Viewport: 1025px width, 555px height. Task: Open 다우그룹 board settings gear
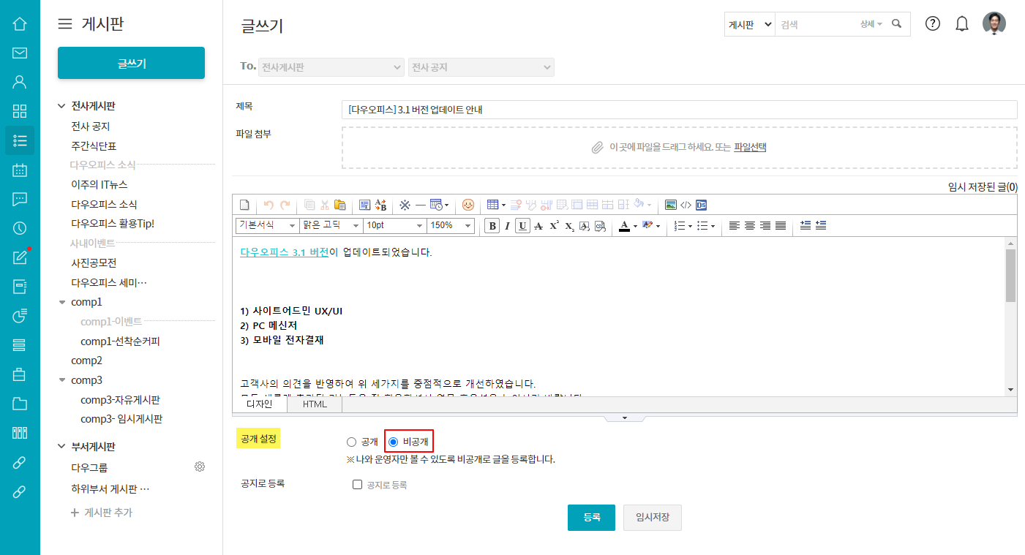click(x=200, y=467)
